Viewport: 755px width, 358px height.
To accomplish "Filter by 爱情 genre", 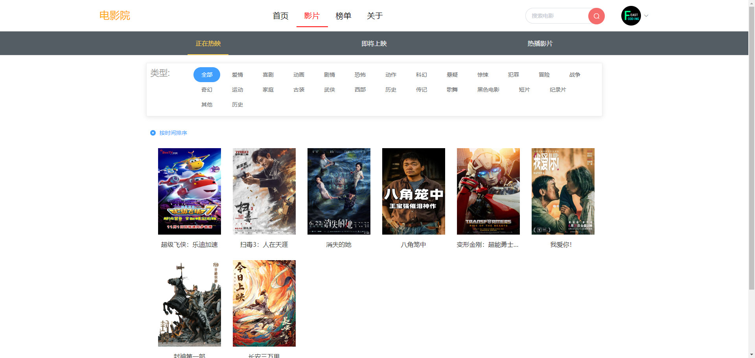I will (x=238, y=75).
